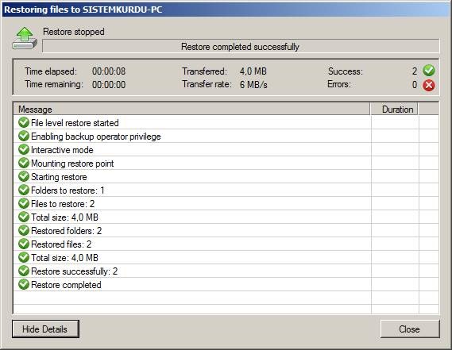
Task: Click the green Success checkmark icon
Action: [429, 71]
